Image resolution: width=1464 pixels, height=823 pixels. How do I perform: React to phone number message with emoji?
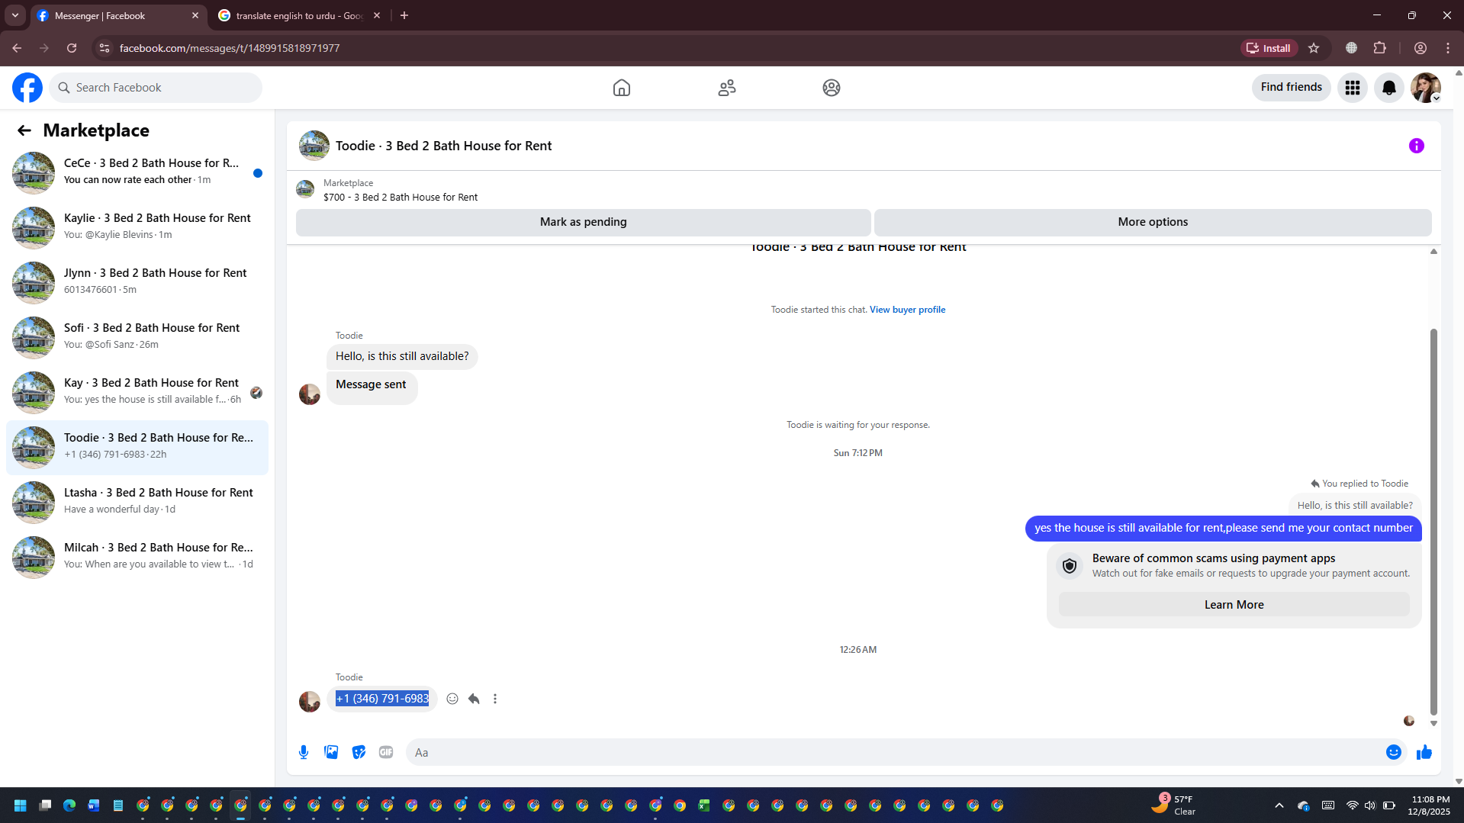(x=452, y=699)
